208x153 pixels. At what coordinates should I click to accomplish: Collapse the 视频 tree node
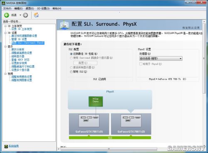click(5, 74)
